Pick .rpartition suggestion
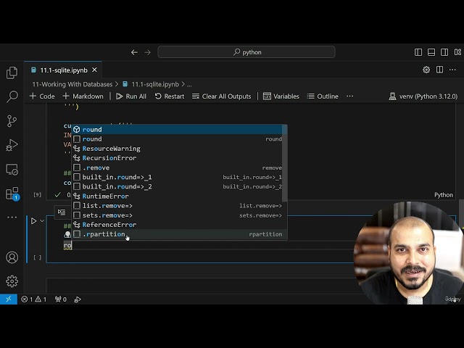This screenshot has width=464, height=348. [x=177, y=234]
